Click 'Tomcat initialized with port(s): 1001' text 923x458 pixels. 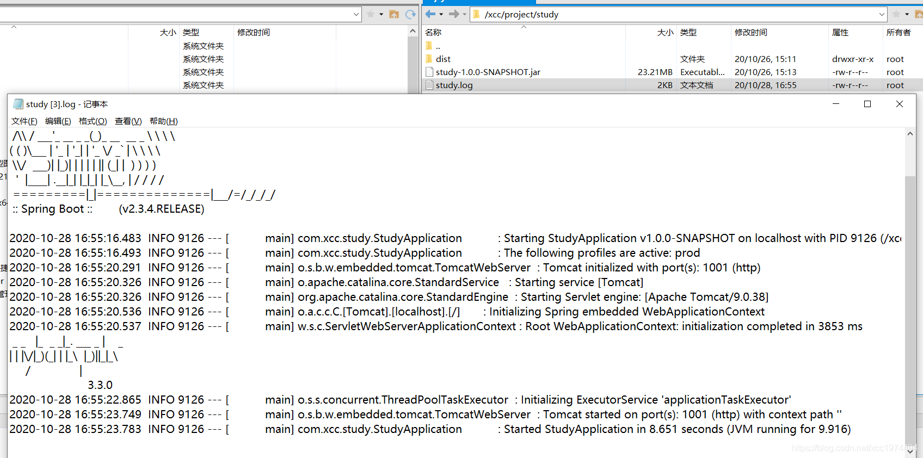coord(636,268)
